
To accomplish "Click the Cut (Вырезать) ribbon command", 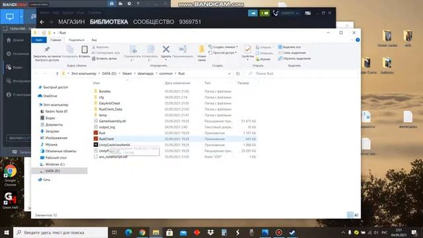I will [x=100, y=47].
